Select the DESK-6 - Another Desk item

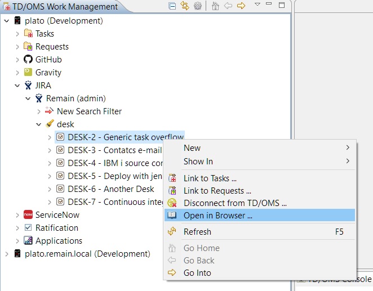click(110, 189)
